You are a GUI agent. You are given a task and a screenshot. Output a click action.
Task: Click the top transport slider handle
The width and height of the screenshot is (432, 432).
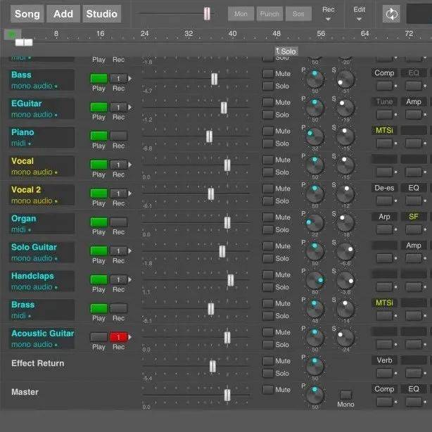[x=207, y=14]
